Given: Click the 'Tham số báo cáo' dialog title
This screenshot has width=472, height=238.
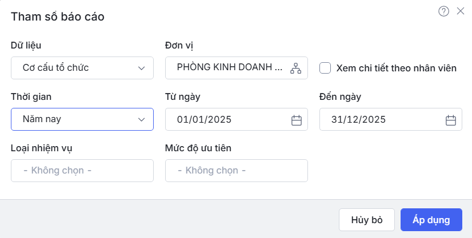Looking at the screenshot, I should (57, 17).
